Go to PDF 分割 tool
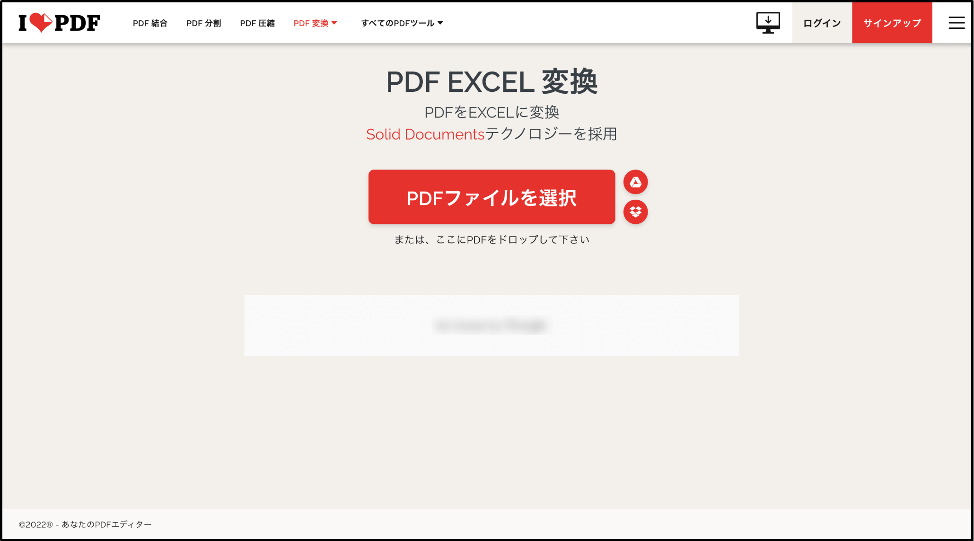Image resolution: width=974 pixels, height=541 pixels. (x=203, y=23)
